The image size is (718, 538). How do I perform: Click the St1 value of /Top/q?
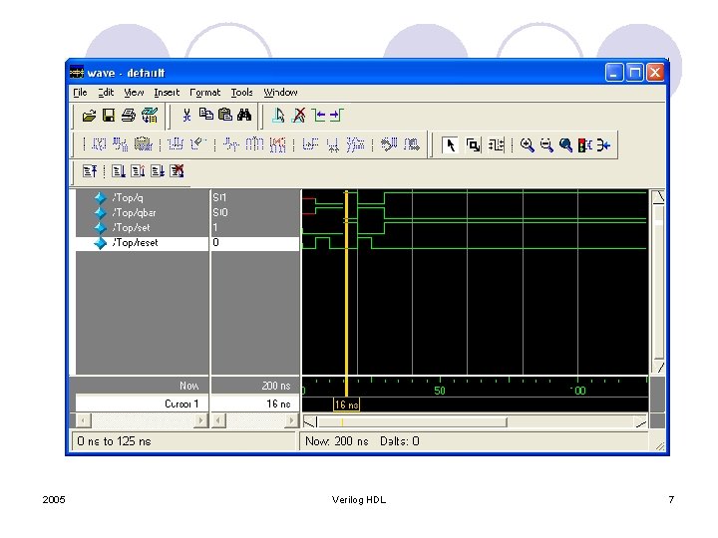click(x=219, y=197)
